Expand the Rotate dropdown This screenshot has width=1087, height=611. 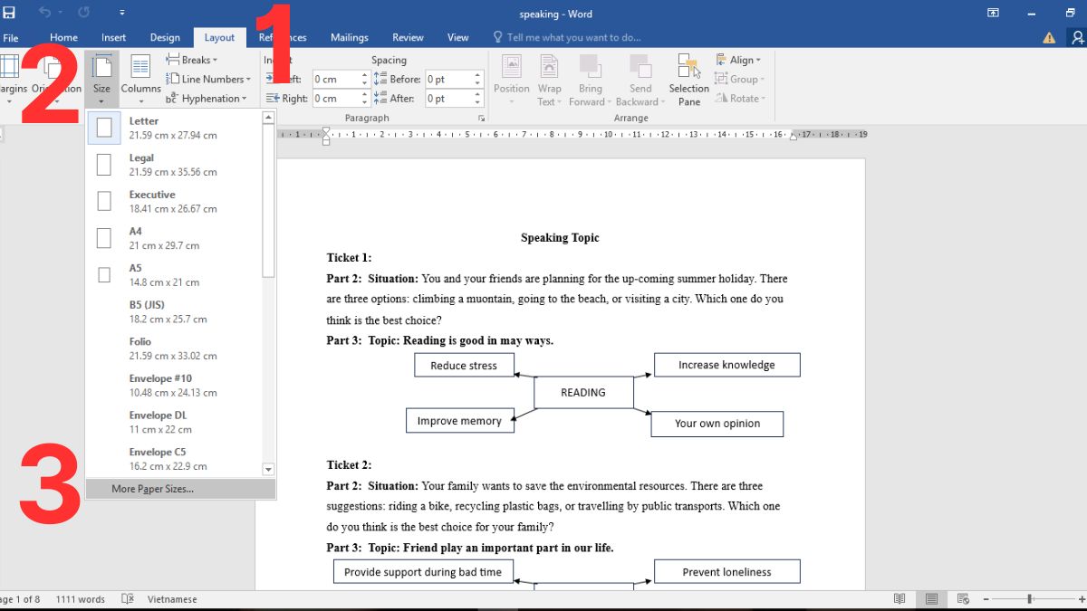click(x=740, y=99)
